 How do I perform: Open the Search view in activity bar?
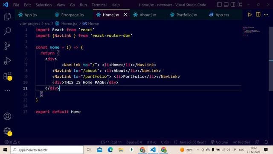coord(7,31)
